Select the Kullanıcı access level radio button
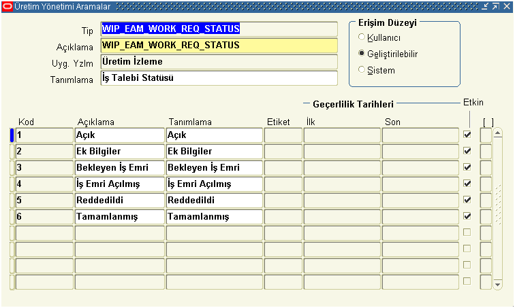 362,37
